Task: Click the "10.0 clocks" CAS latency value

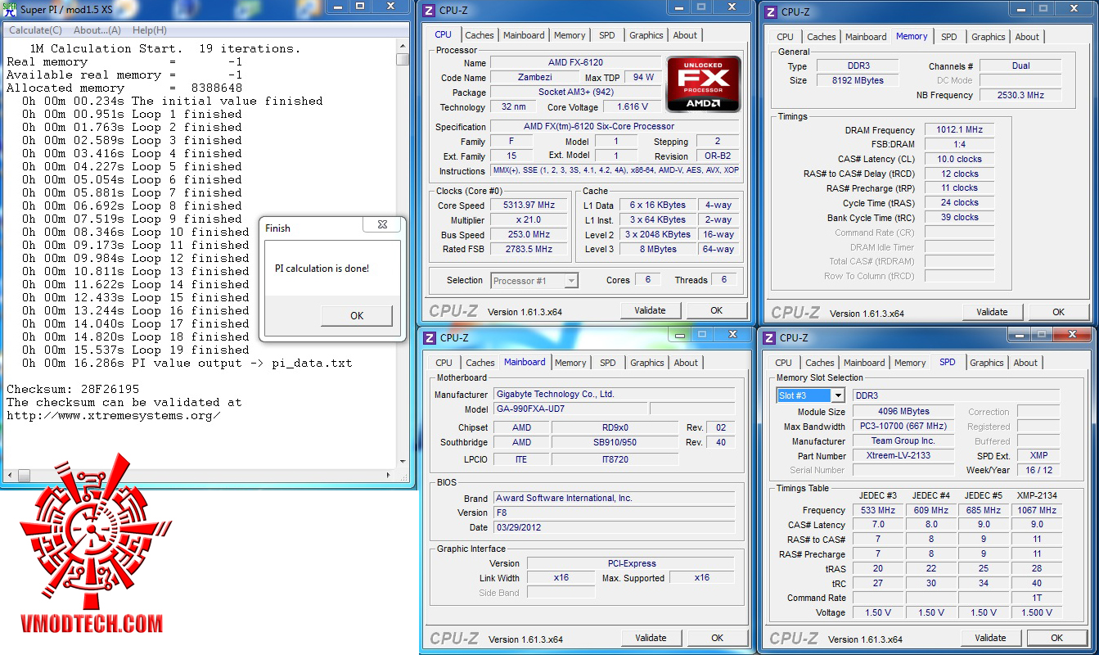Action: [959, 160]
